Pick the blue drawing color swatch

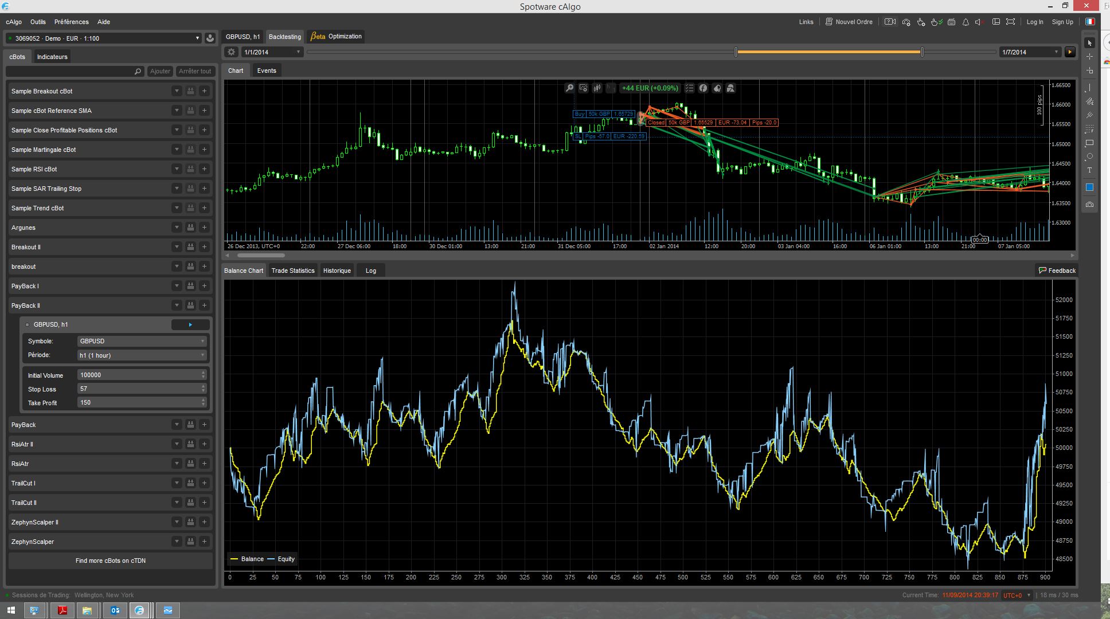click(1089, 187)
